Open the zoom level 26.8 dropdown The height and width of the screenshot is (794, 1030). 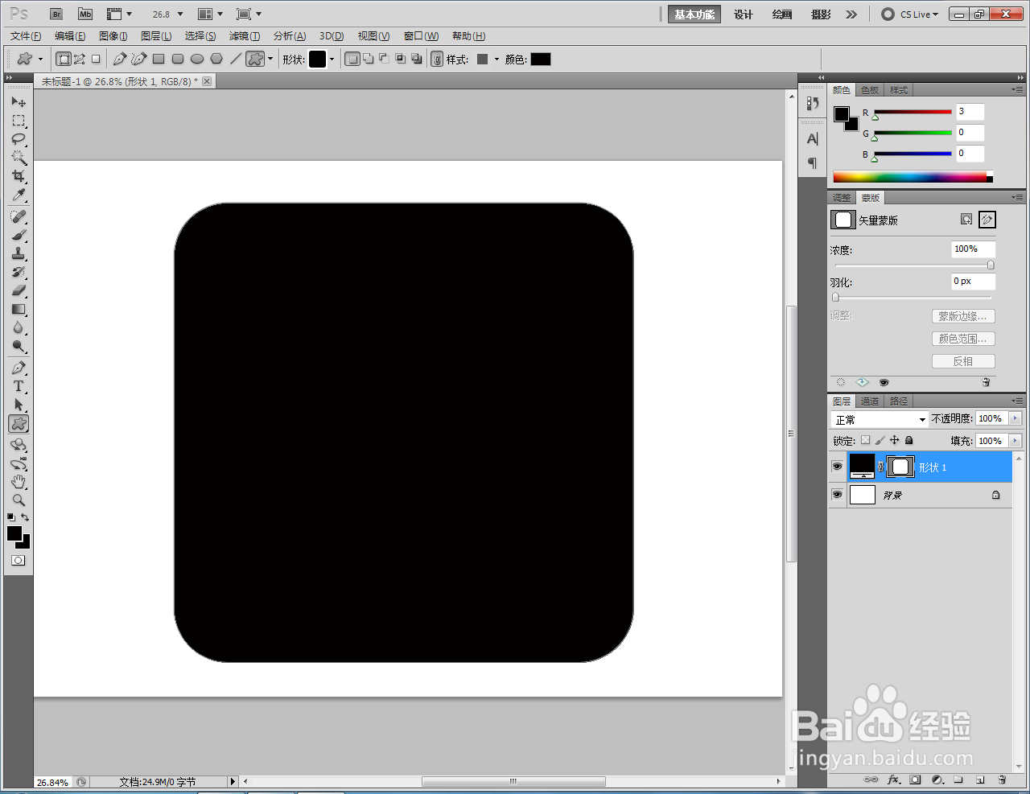[x=180, y=14]
